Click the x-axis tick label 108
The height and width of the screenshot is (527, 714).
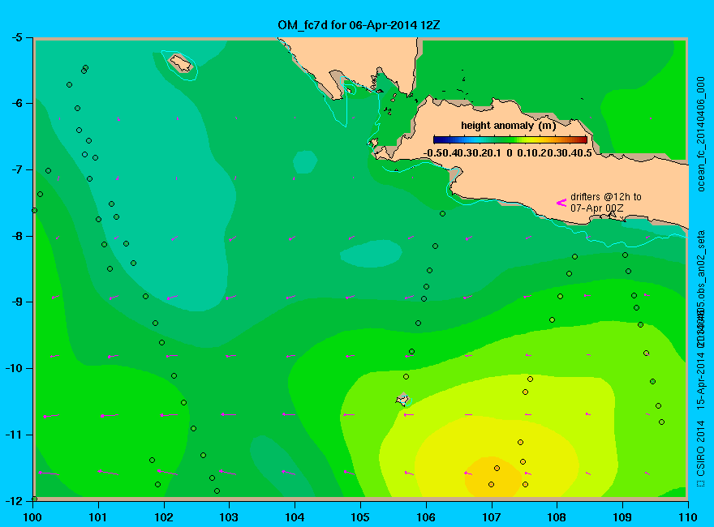pos(557,517)
